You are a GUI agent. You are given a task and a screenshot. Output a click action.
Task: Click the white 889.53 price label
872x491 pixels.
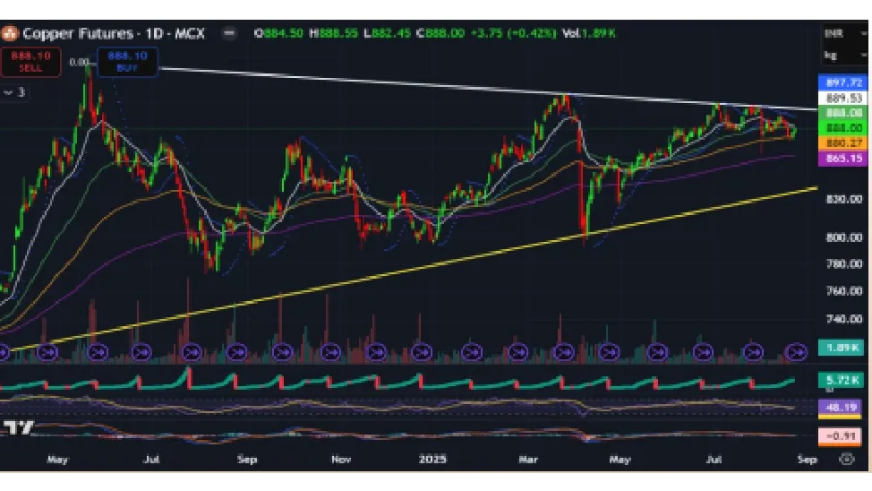(x=843, y=98)
